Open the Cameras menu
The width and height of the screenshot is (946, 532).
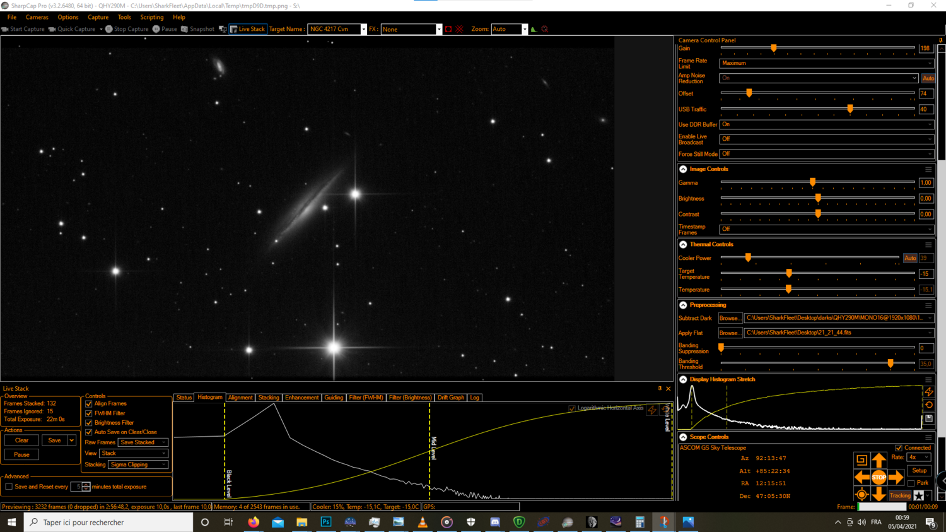coord(37,17)
